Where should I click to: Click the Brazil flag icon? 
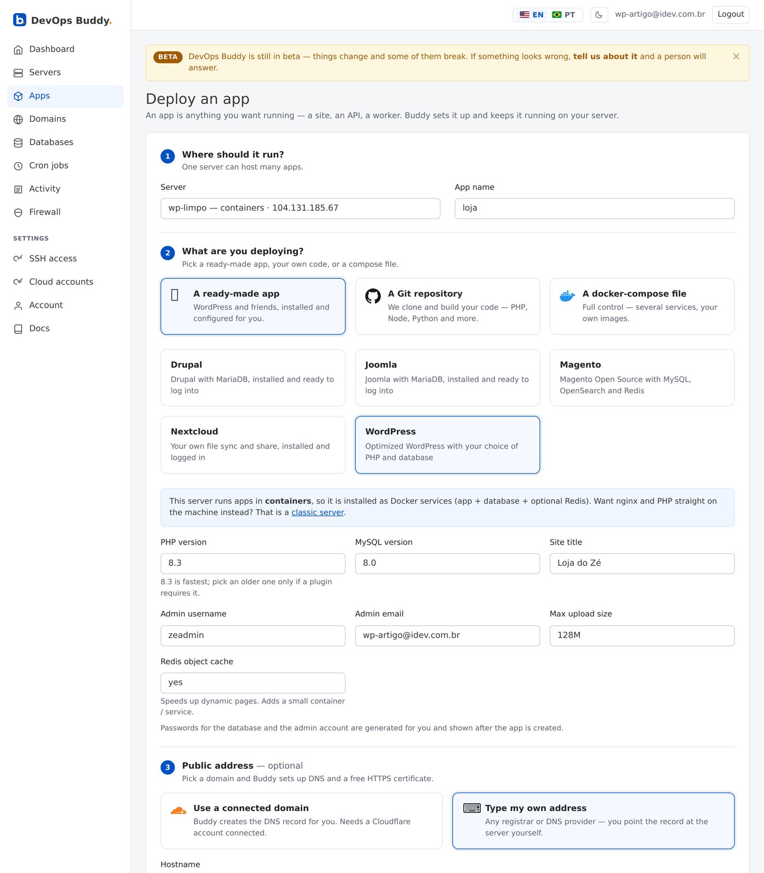coord(557,15)
